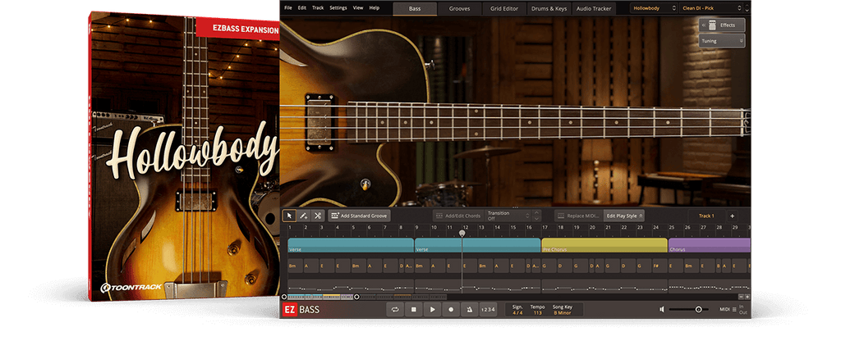Toggle the metronome

(x=469, y=309)
